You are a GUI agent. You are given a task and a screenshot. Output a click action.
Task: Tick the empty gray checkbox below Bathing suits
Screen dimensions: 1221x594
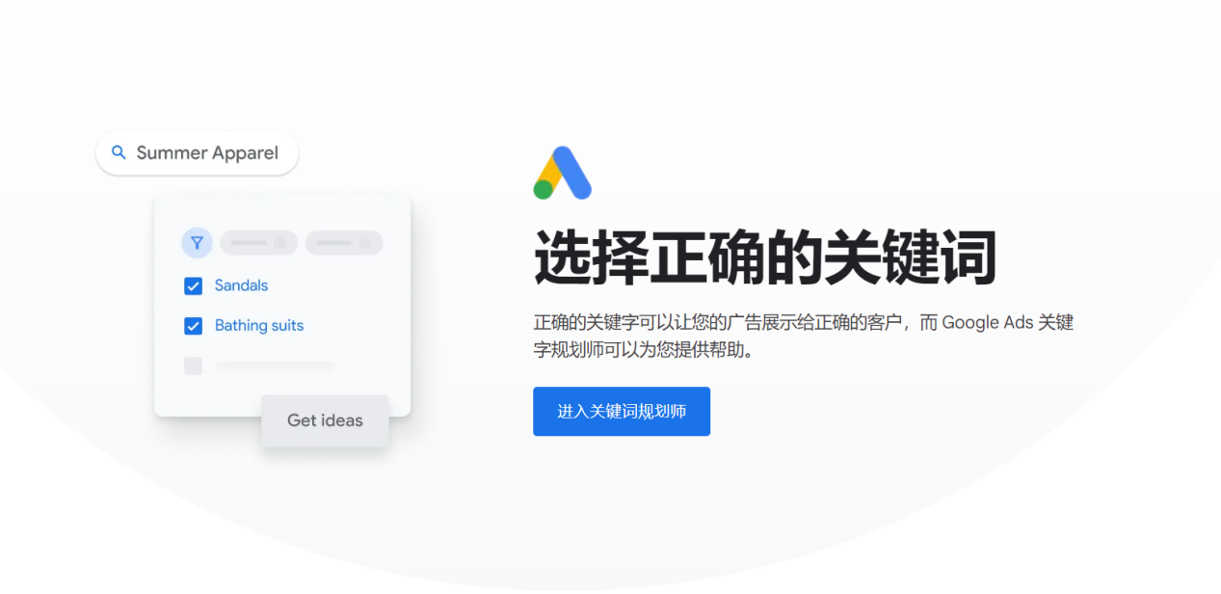pos(193,366)
